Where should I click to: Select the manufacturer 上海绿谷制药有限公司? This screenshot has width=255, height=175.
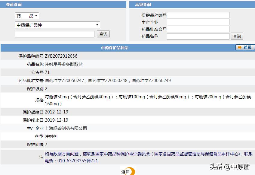pos(66,128)
